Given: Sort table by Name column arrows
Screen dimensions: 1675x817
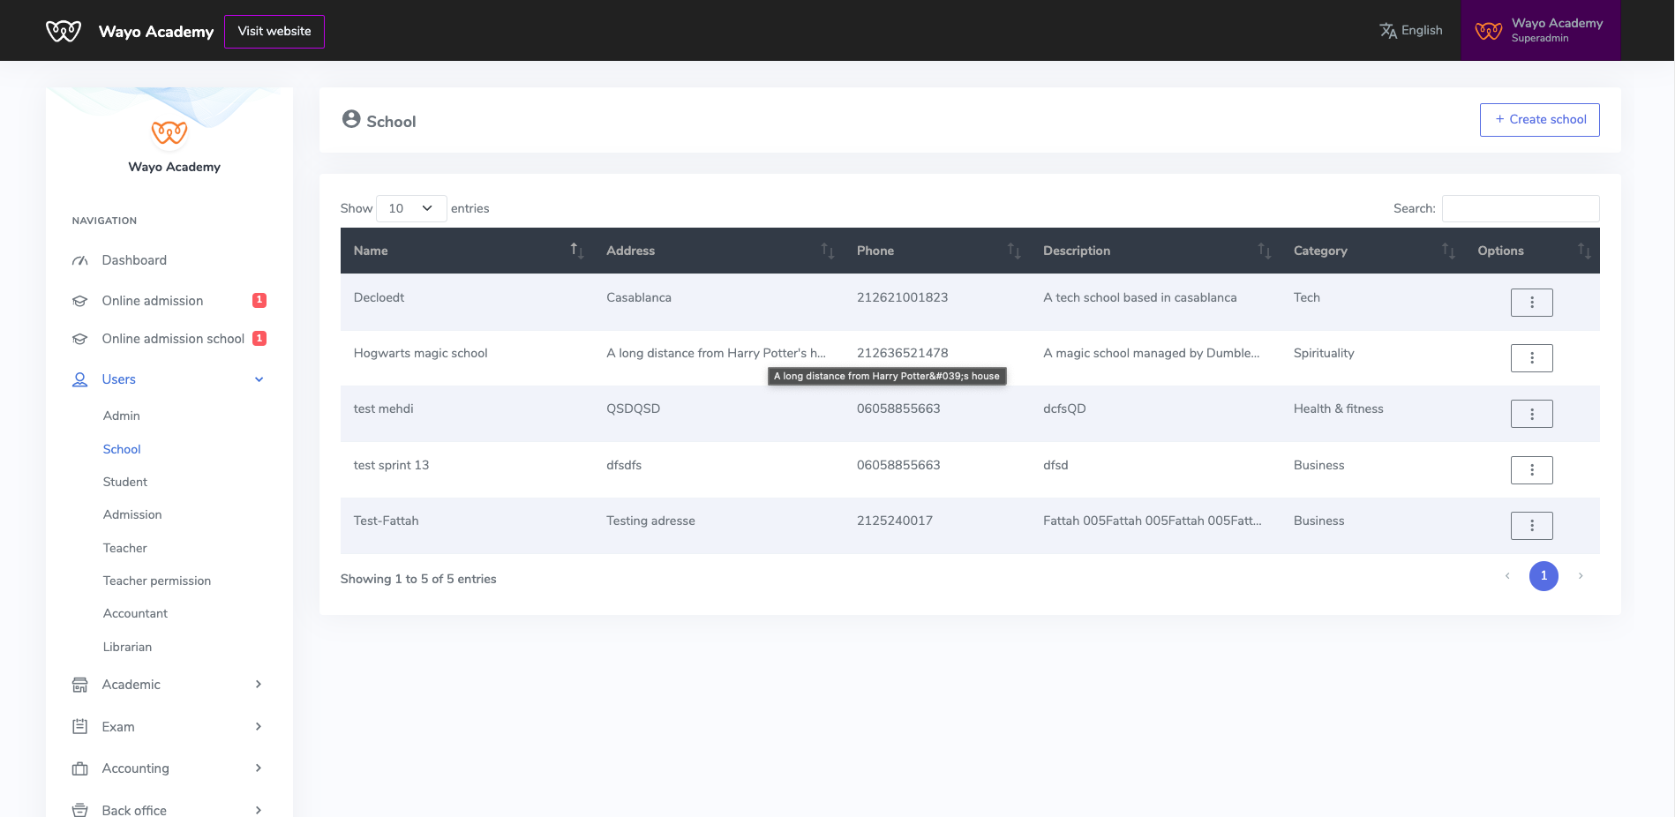Looking at the screenshot, I should tap(576, 251).
